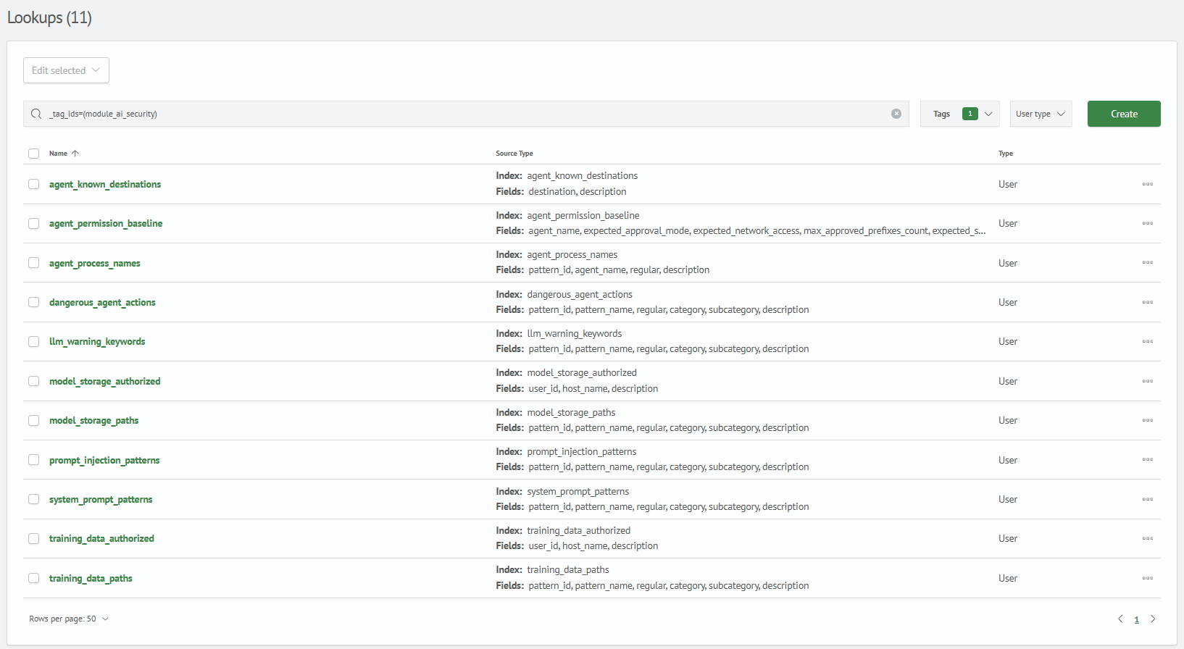Open actions menu for agent_process_names row
The height and width of the screenshot is (649, 1184).
point(1147,263)
